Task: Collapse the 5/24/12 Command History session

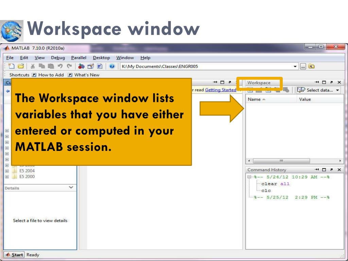Action: click(249, 177)
